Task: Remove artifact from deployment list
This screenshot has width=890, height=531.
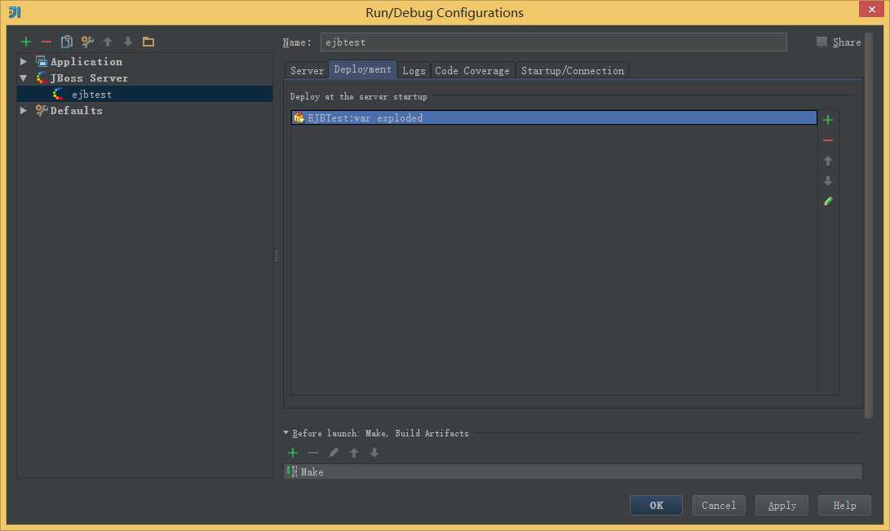Action: tap(828, 140)
